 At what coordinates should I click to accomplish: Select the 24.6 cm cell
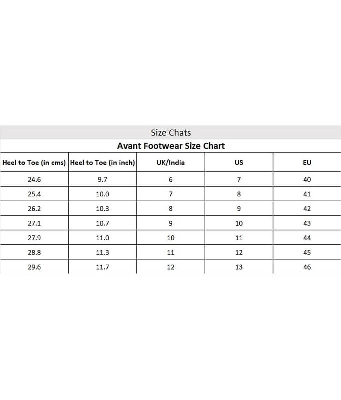pos(34,179)
